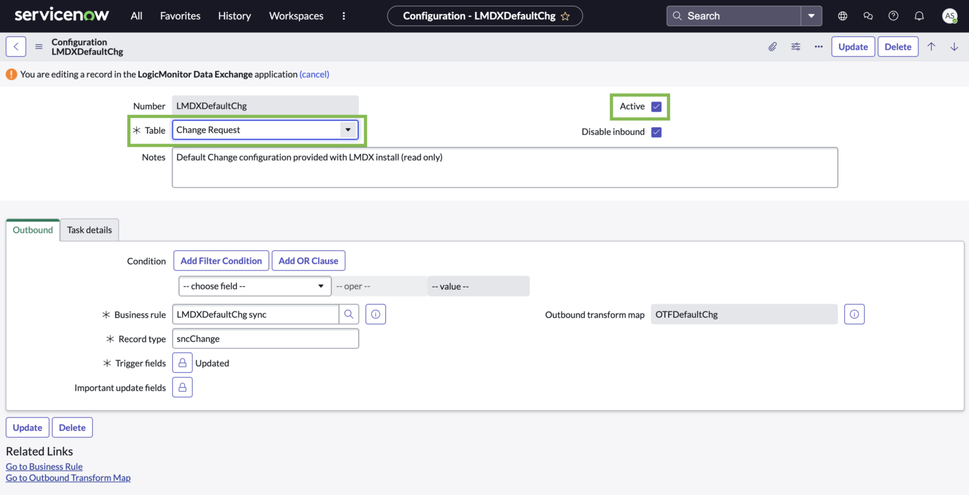The width and height of the screenshot is (969, 495).
Task: Click Add OR Clause button
Action: (308, 261)
